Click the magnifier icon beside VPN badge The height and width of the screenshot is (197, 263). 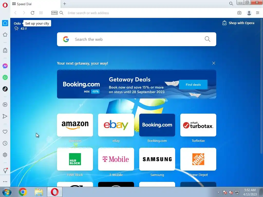(x=61, y=13)
